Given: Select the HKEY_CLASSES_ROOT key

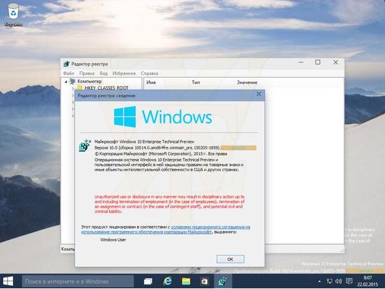Looking at the screenshot, I should (106, 88).
